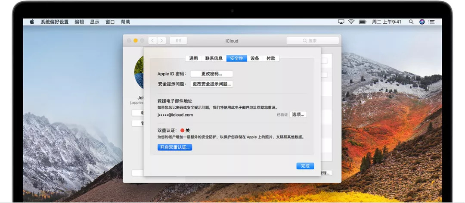Open Notification Center list icon

click(x=432, y=22)
